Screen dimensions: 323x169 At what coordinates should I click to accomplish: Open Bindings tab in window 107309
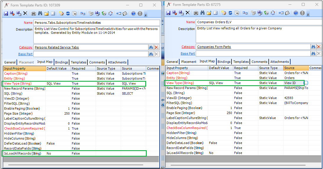[x=62, y=62]
